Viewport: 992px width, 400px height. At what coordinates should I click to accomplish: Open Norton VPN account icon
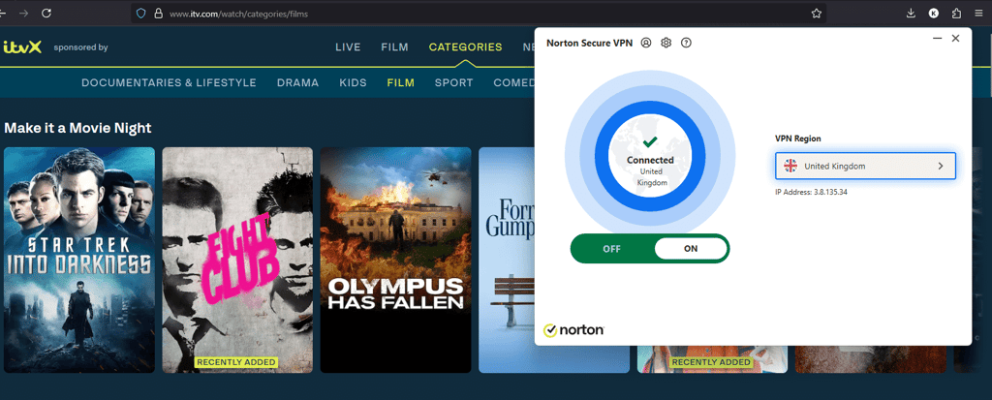coord(646,43)
